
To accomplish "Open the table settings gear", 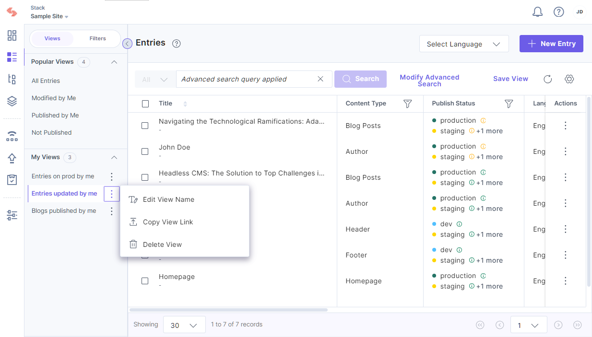I will click(569, 79).
